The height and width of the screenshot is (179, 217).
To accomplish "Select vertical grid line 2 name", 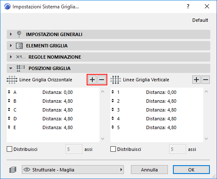I will coord(118,101).
